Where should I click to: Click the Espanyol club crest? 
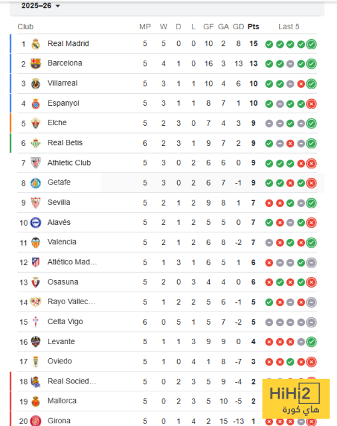pyautogui.click(x=35, y=104)
